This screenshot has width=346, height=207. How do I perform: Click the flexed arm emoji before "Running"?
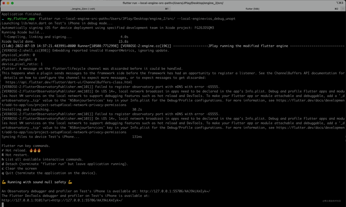tap(4, 182)
